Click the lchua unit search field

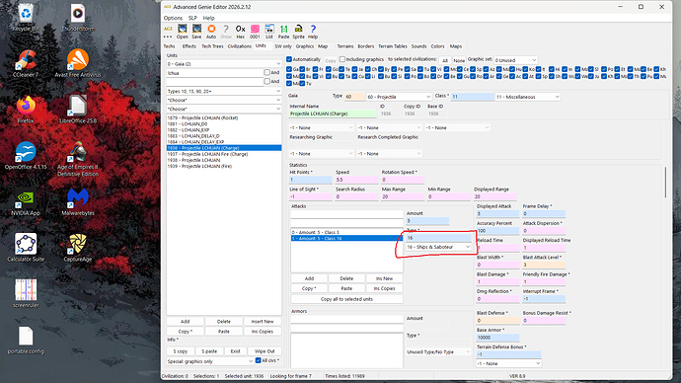[x=214, y=73]
